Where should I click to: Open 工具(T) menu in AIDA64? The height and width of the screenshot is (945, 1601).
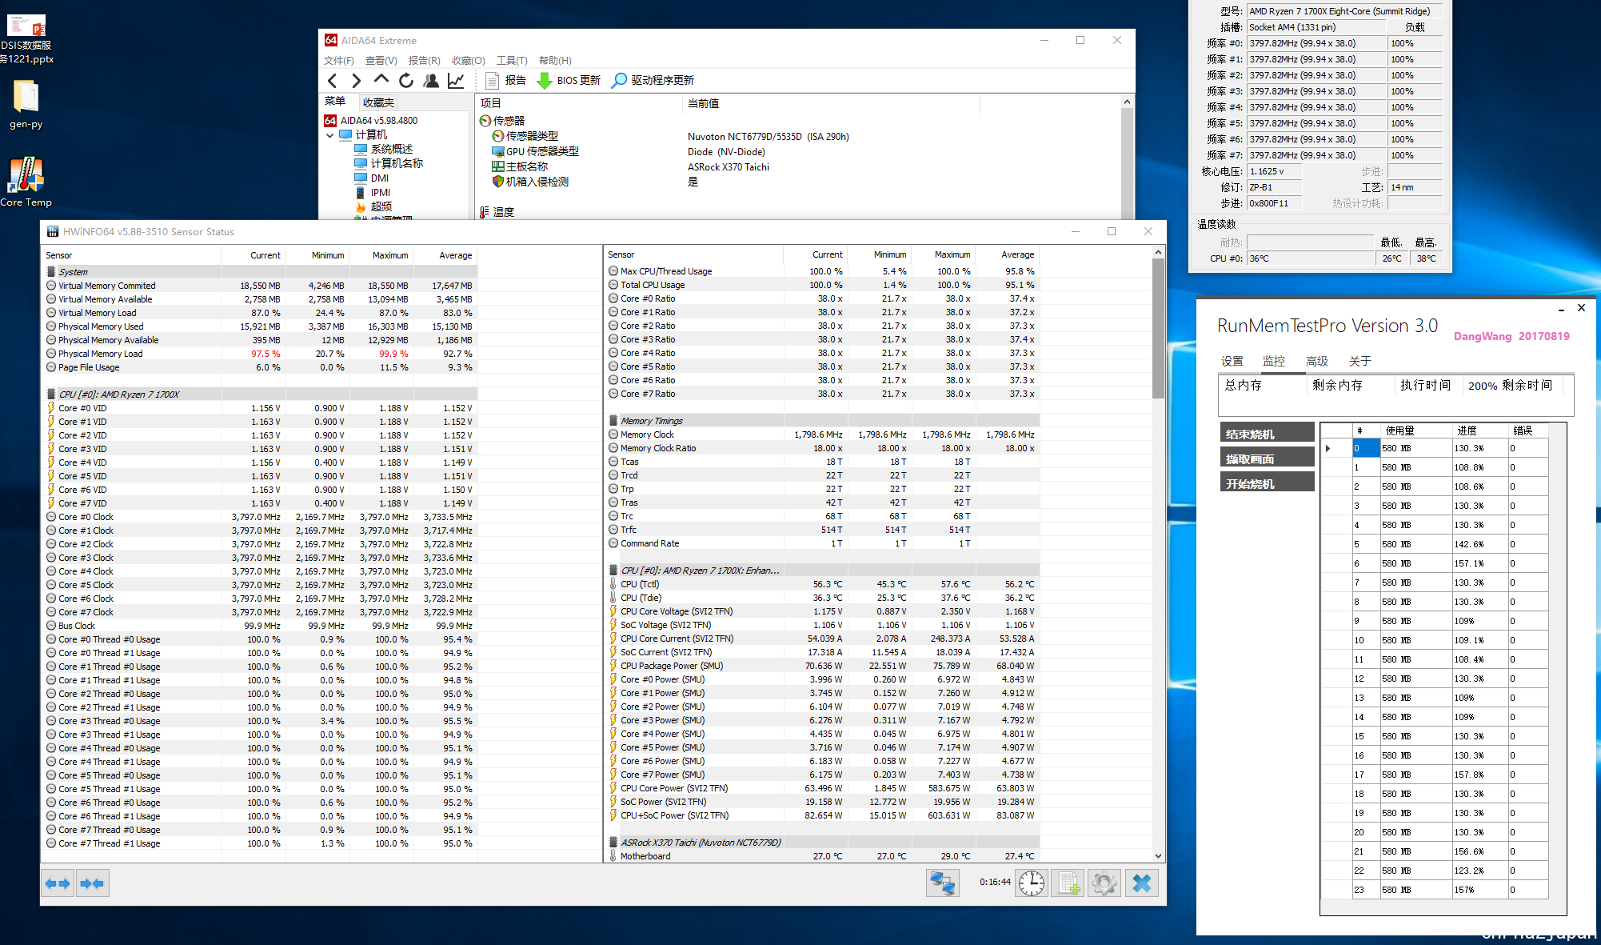[x=512, y=60]
